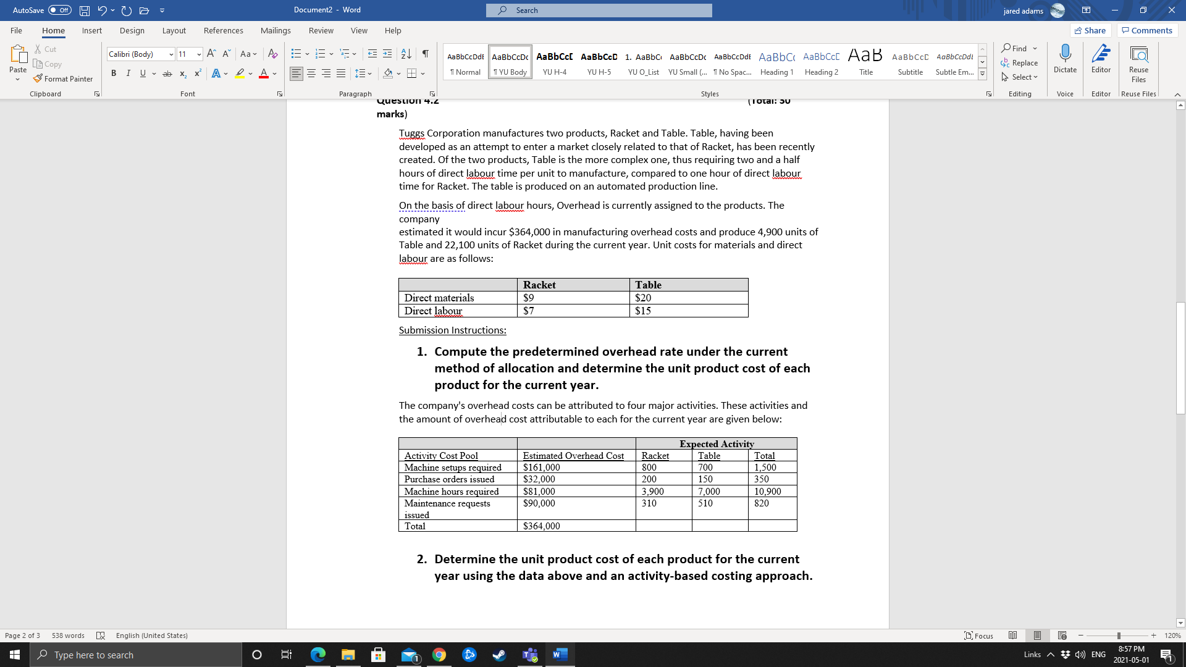The height and width of the screenshot is (667, 1186).
Task: Switch to Read Mode view icon
Action: [x=1012, y=636]
